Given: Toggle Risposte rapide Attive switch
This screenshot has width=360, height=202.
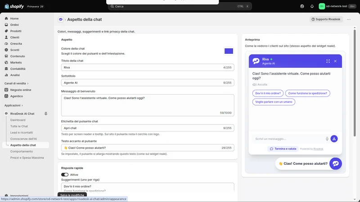Looking at the screenshot, I should click(x=65, y=175).
